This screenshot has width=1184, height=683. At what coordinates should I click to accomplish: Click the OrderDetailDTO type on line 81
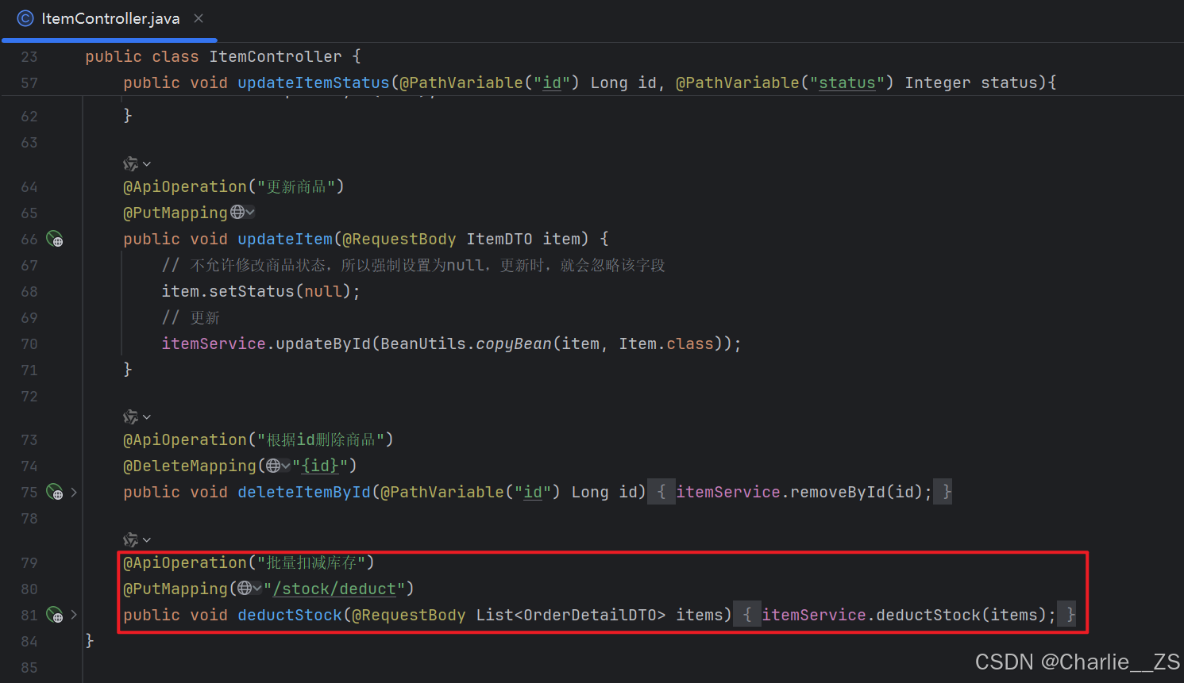coord(590,615)
